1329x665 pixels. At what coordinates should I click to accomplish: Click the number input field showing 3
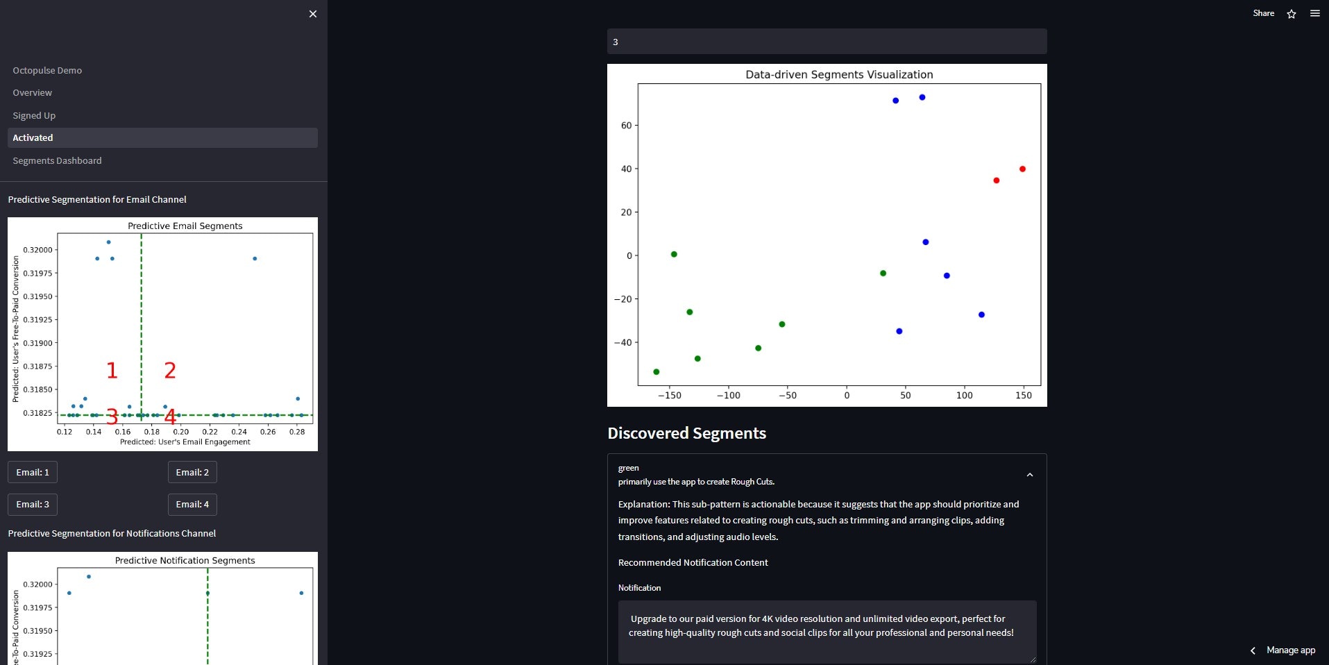point(827,42)
